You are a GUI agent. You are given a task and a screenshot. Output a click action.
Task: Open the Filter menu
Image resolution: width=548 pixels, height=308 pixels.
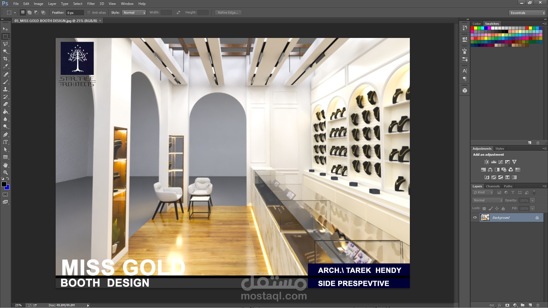(91, 4)
